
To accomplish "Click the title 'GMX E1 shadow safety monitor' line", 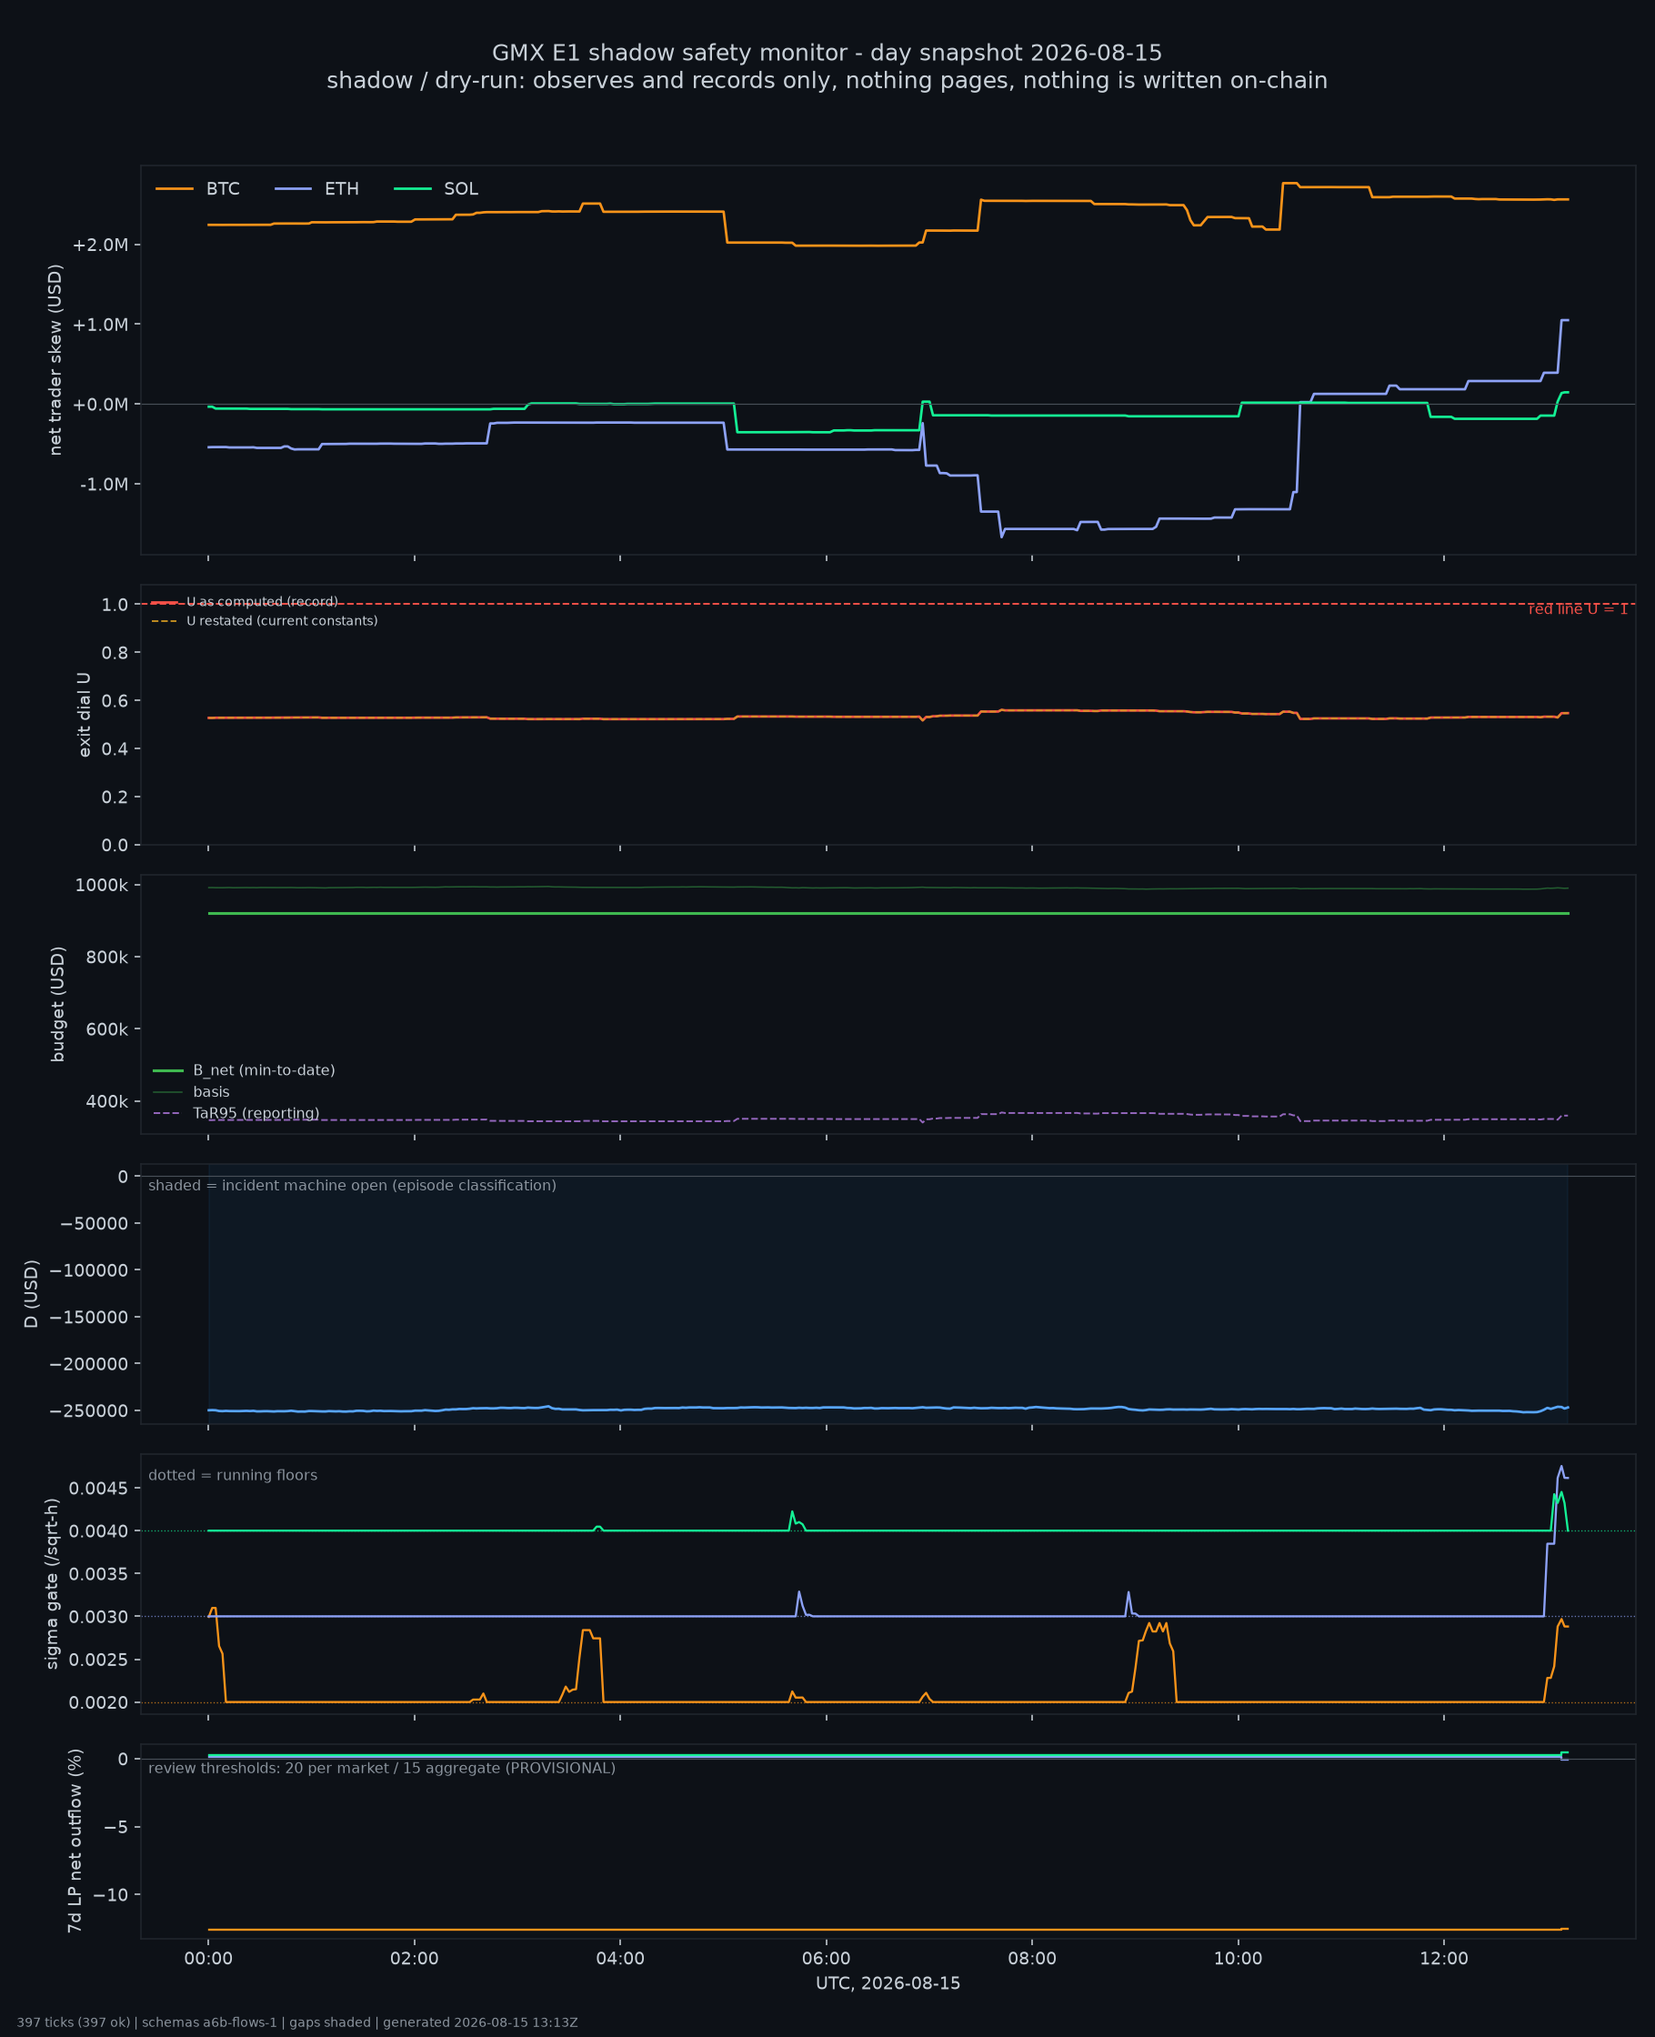I will point(827,53).
